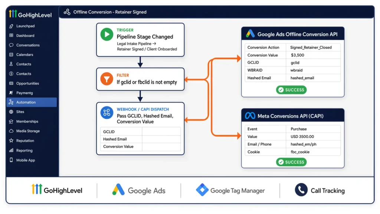This screenshot has height=214, width=380.
Task: Click the Sites globe icon
Action: (x=11, y=112)
